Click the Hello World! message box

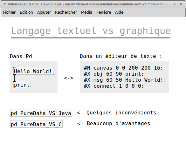[x=34, y=71]
